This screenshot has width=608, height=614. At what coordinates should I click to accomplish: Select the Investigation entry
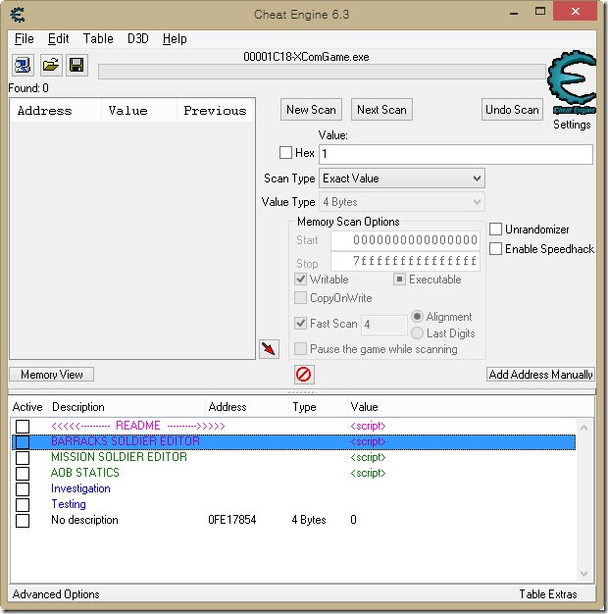(80, 488)
